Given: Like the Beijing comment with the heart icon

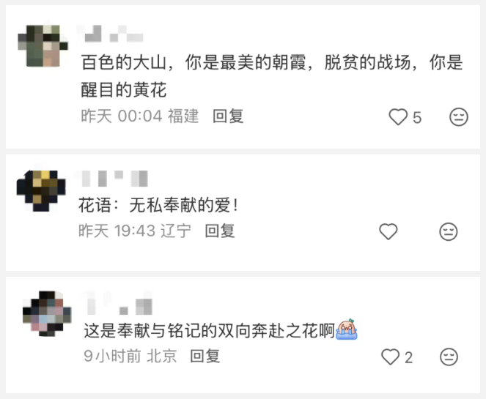Looking at the screenshot, I should coord(390,357).
